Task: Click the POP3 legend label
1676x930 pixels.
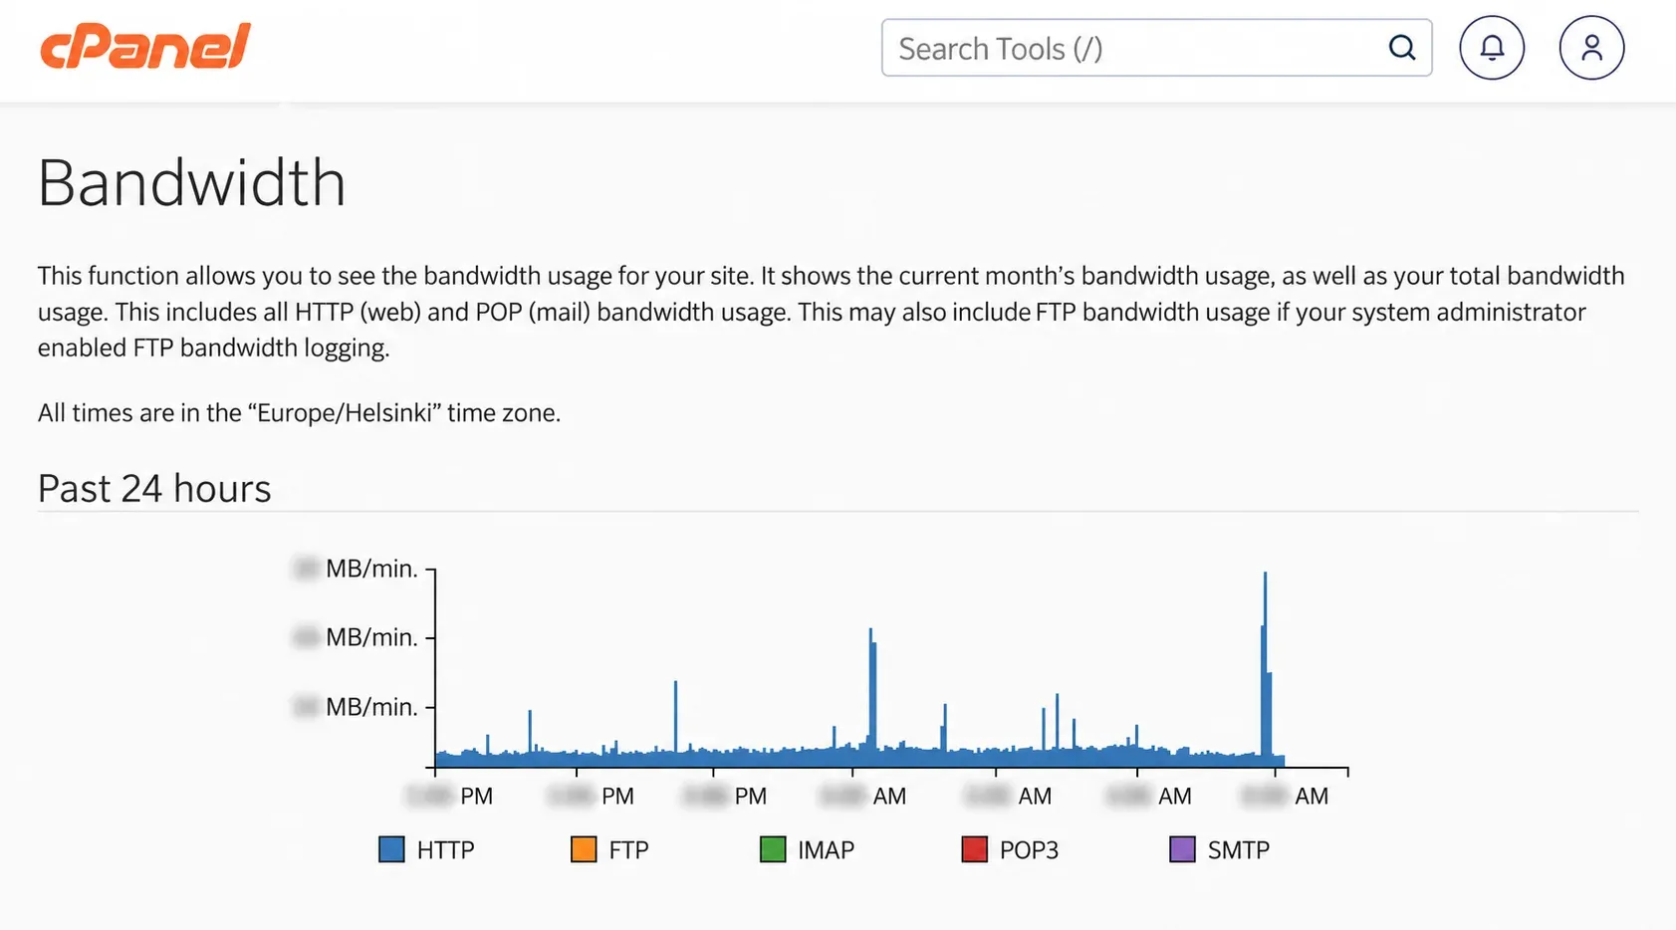Action: [x=1029, y=850]
